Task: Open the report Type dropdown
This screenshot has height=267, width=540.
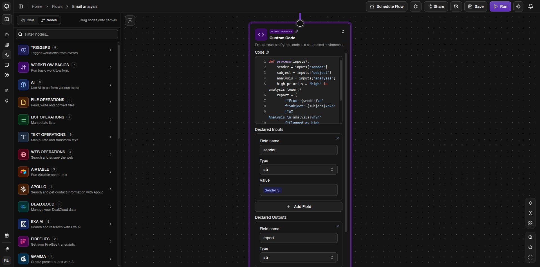Action: coord(299,257)
